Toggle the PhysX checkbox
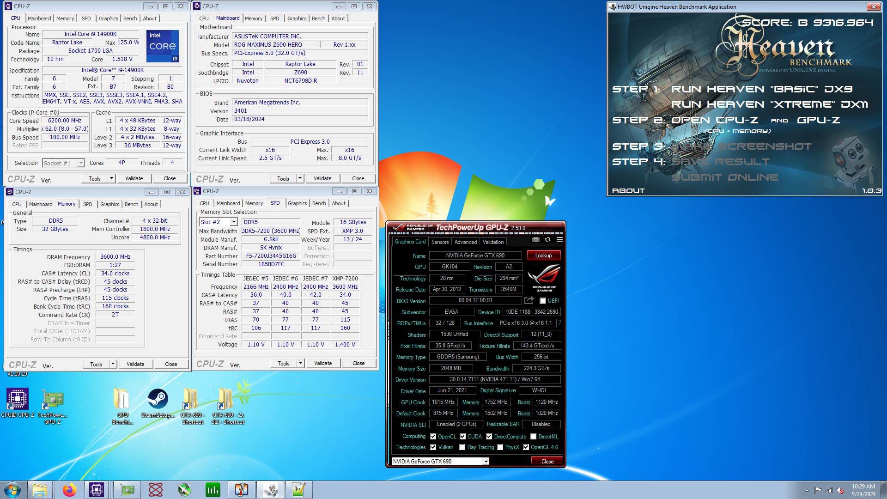Screen dimensions: 887x499 pos(500,447)
